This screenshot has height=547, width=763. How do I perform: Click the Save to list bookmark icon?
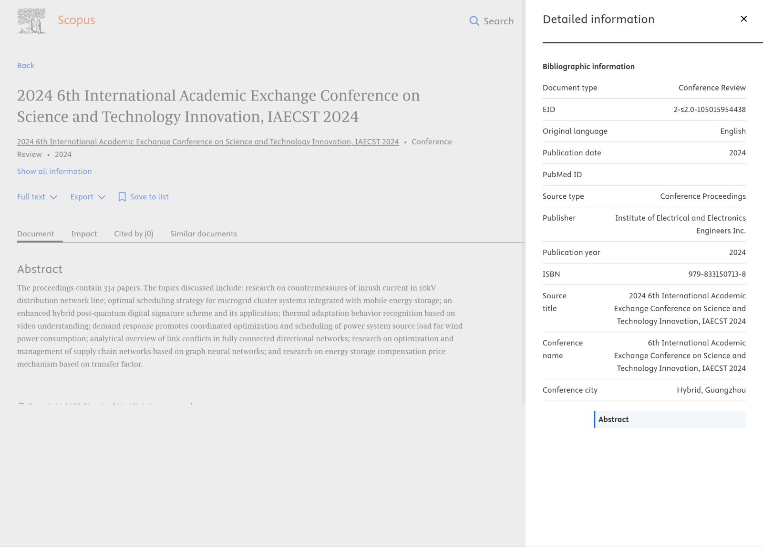click(122, 197)
